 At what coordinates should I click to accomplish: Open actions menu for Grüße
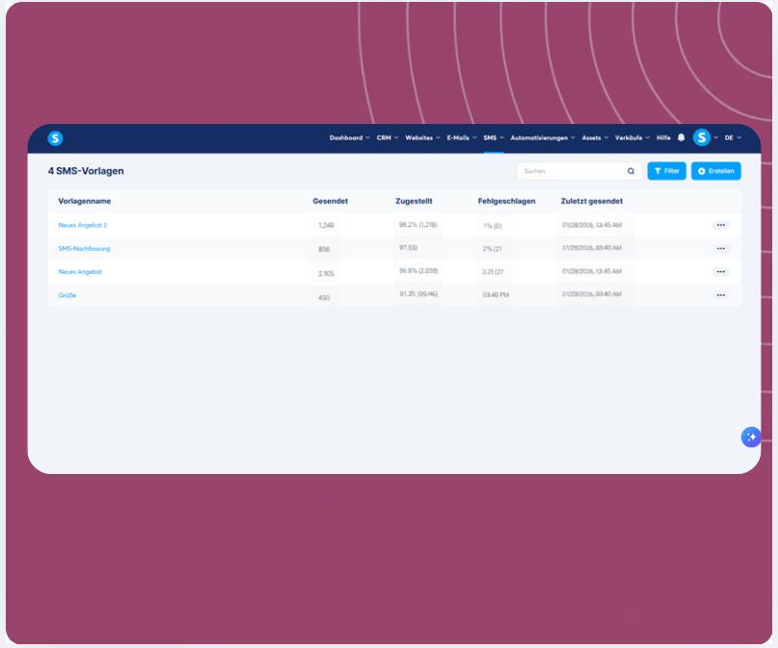[720, 295]
